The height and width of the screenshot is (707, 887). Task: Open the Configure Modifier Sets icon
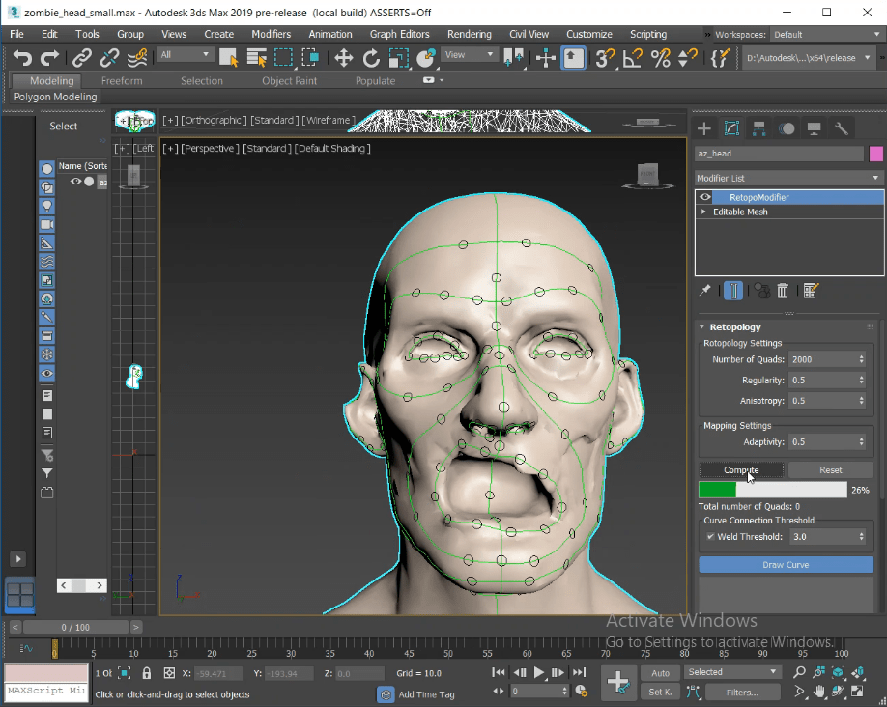point(811,290)
